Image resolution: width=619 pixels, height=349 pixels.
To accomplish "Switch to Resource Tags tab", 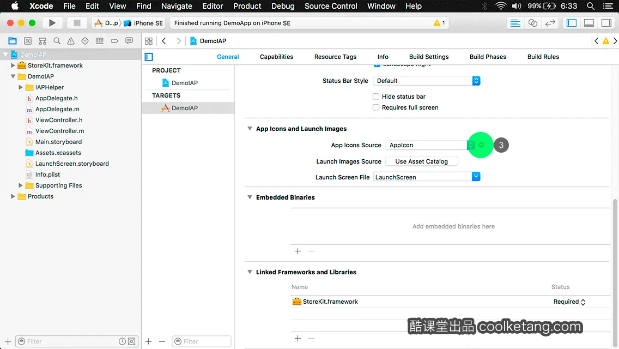I will [335, 57].
